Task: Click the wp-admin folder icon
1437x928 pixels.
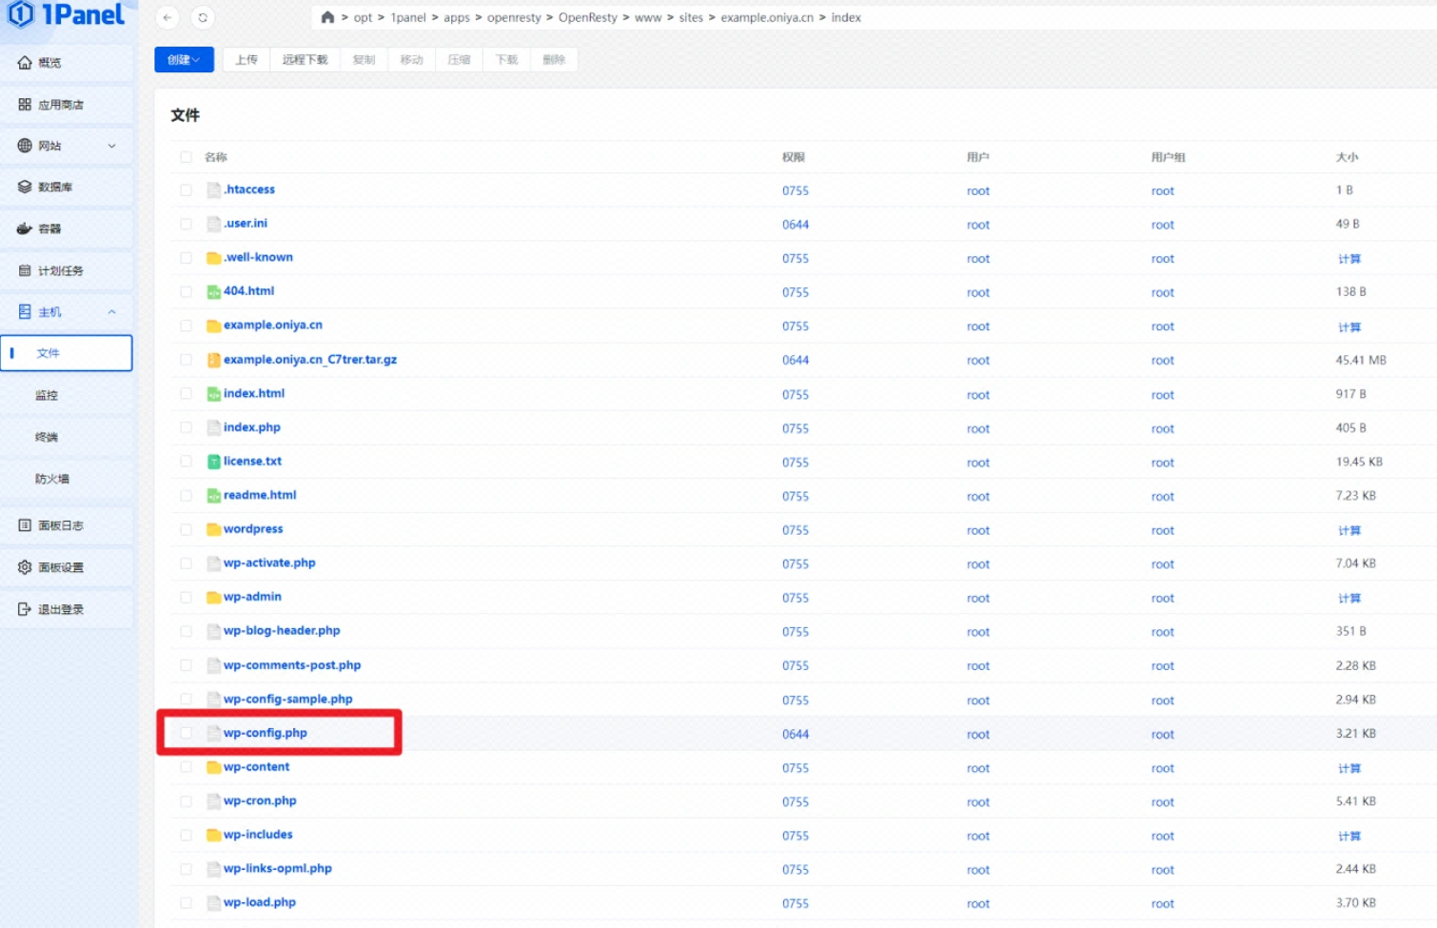Action: pos(214,598)
